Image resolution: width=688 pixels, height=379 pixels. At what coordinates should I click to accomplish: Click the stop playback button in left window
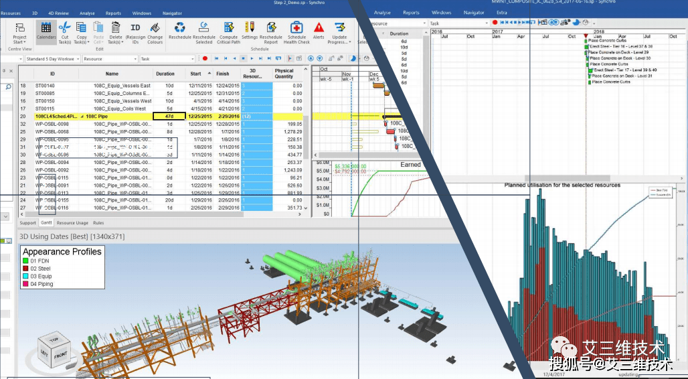[x=243, y=58]
